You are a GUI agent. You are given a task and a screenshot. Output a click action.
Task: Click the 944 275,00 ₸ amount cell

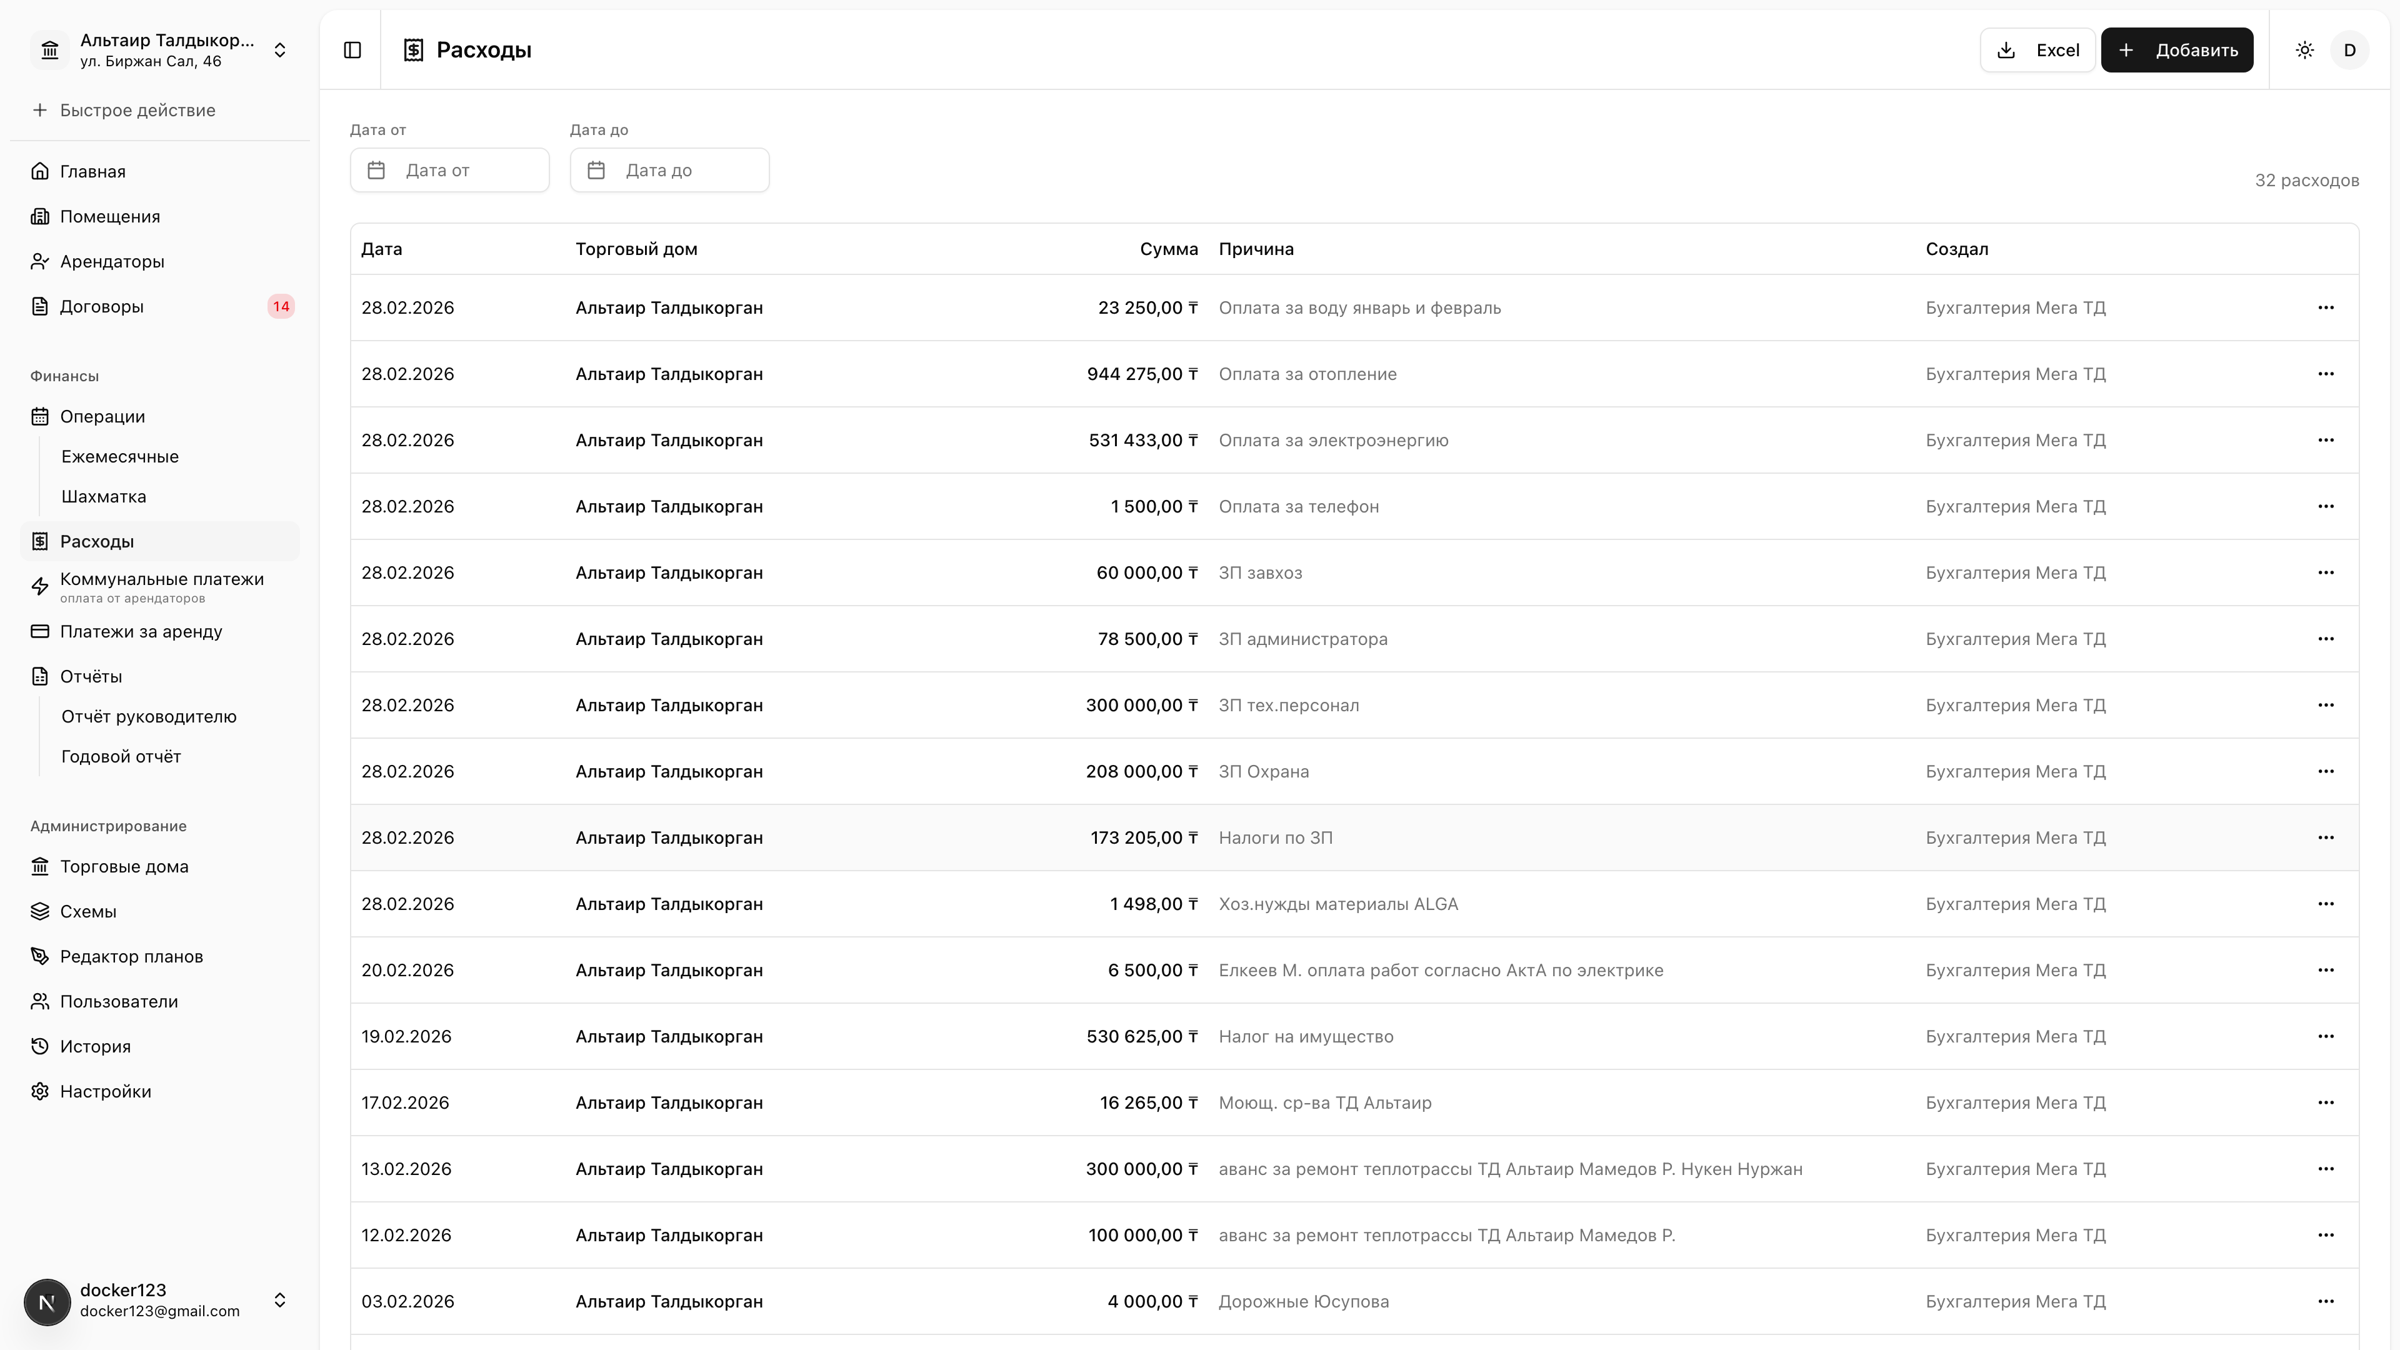(x=1142, y=374)
